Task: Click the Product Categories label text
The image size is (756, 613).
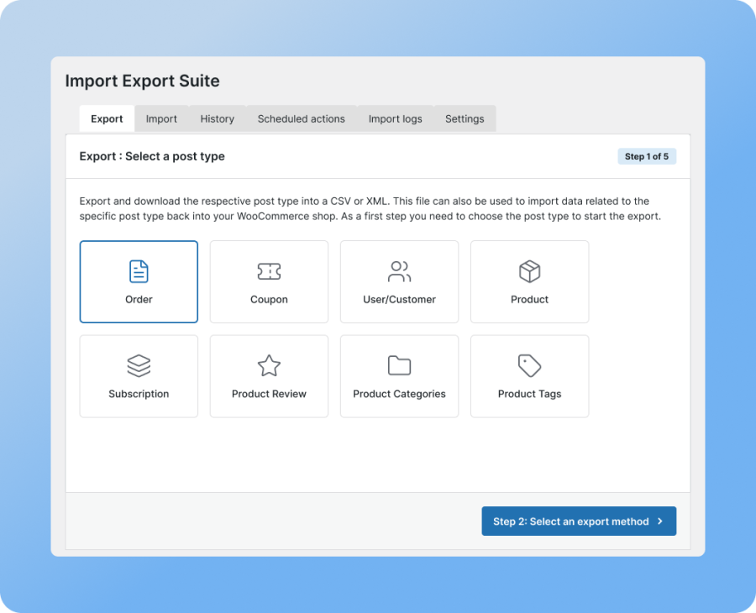Action: pos(399,394)
